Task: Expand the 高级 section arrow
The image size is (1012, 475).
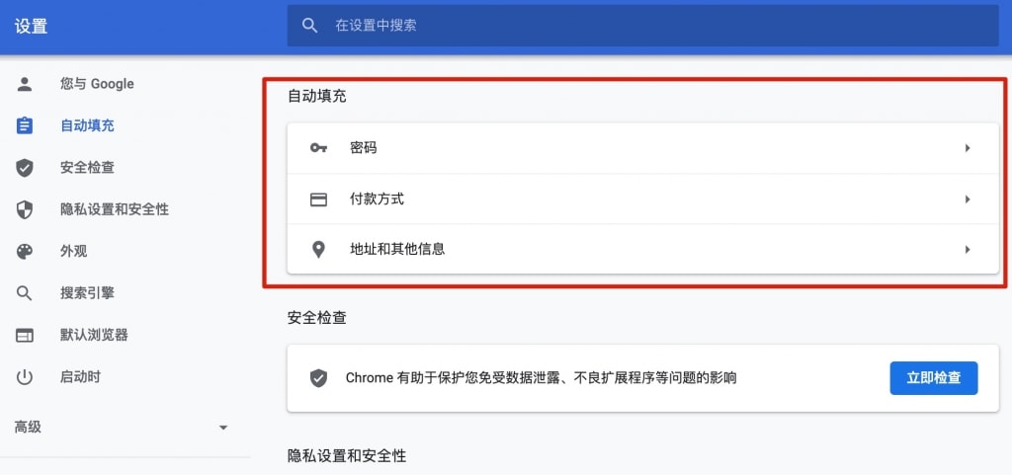Action: coord(223,428)
